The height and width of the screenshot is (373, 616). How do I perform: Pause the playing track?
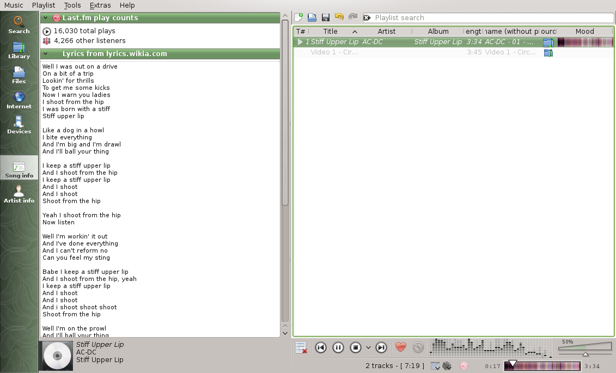click(x=338, y=347)
